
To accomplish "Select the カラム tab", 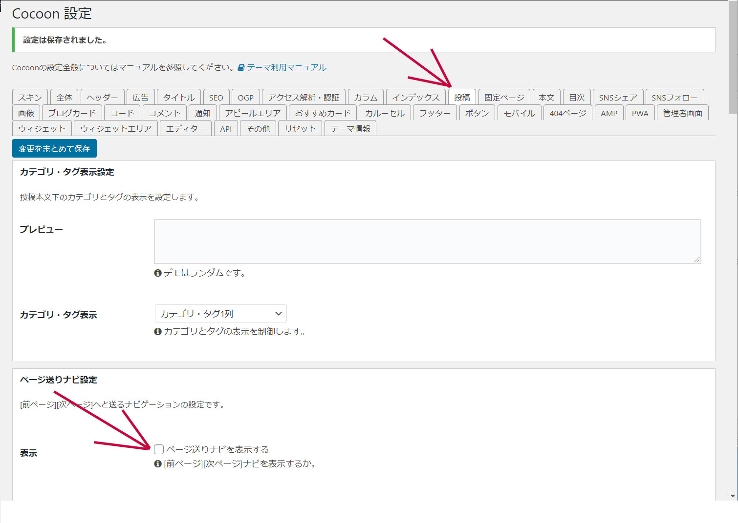I will (366, 97).
